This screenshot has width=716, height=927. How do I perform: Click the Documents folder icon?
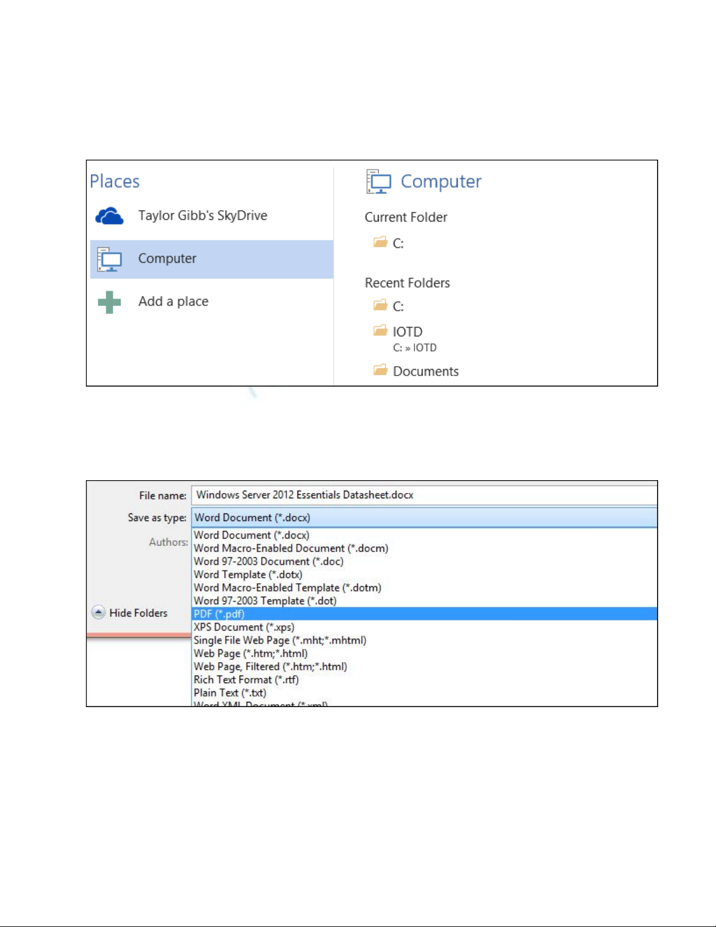tap(381, 370)
